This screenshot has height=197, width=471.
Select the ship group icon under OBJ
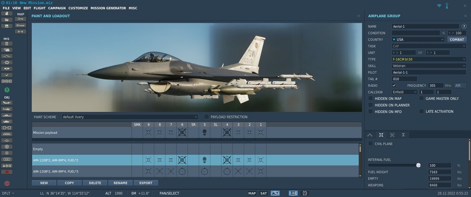7,115
